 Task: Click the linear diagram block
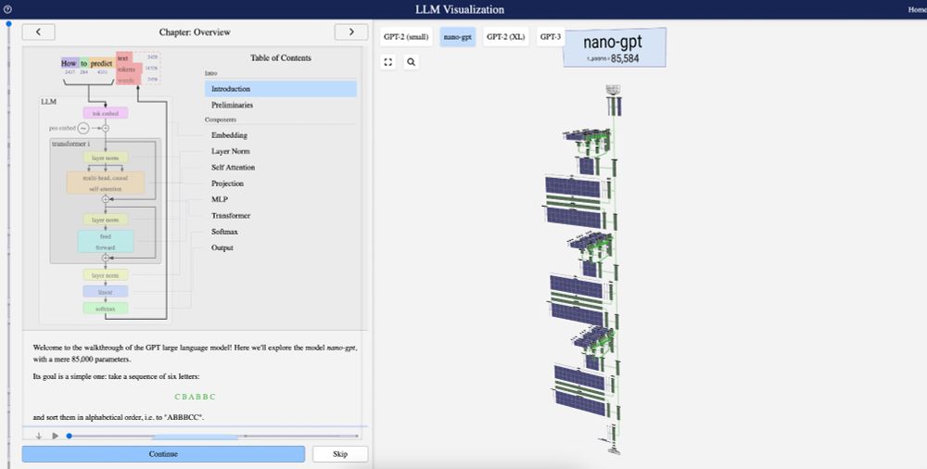(106, 292)
